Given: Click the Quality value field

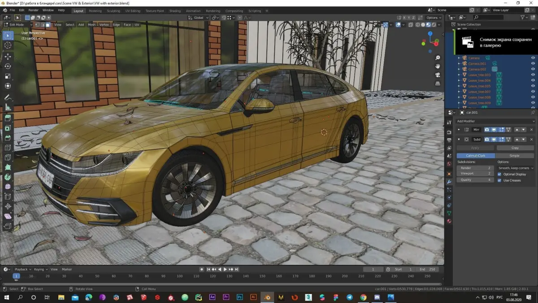Looking at the screenshot, I should tap(475, 180).
